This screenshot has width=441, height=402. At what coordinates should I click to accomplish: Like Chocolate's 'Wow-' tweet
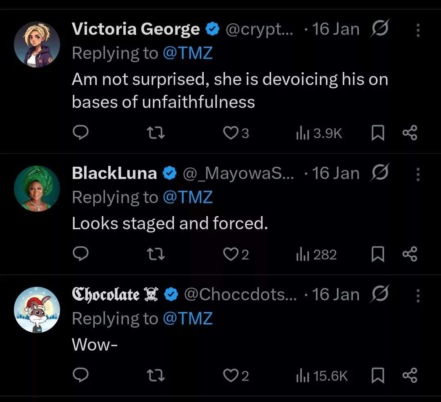(x=232, y=375)
